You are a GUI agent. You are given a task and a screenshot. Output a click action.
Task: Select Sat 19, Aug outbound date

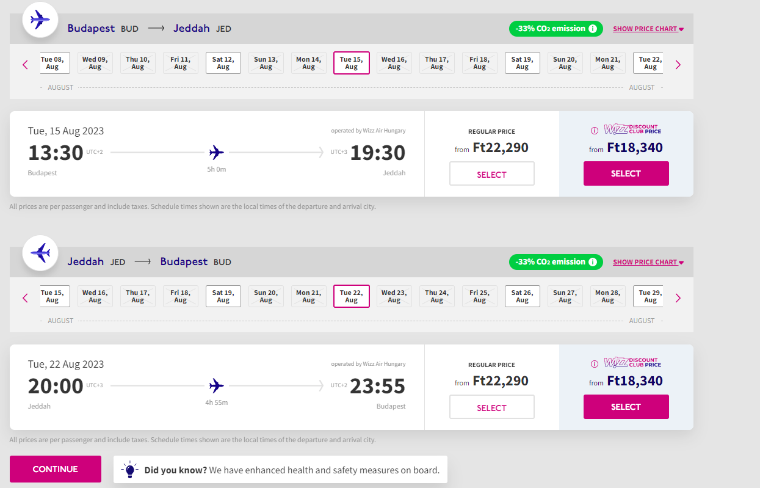[523, 63]
